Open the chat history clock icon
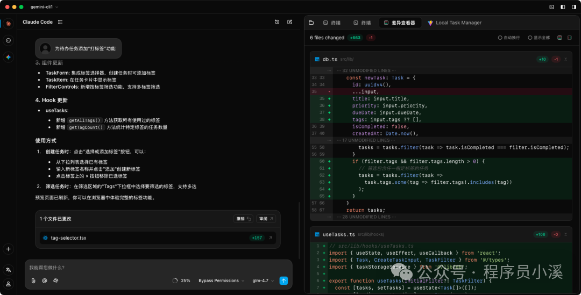The image size is (581, 295). (277, 22)
